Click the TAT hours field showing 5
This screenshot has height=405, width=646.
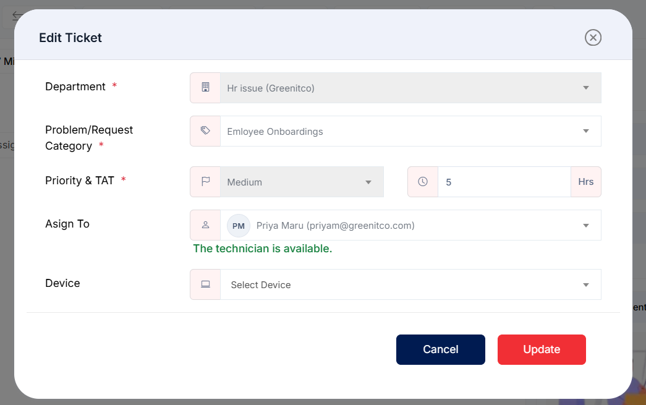(x=504, y=182)
